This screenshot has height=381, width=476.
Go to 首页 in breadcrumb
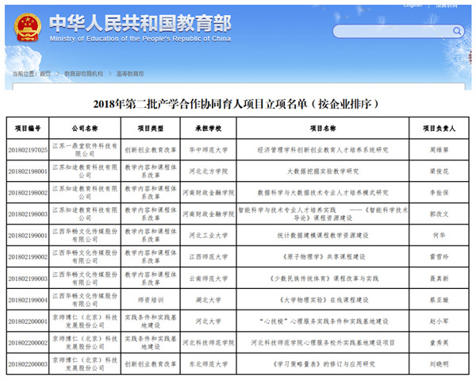[x=45, y=73]
